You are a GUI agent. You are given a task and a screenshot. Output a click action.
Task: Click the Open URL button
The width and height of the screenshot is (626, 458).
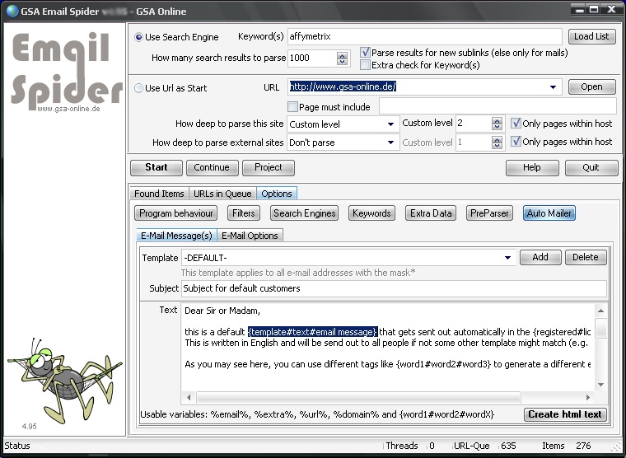pos(591,86)
